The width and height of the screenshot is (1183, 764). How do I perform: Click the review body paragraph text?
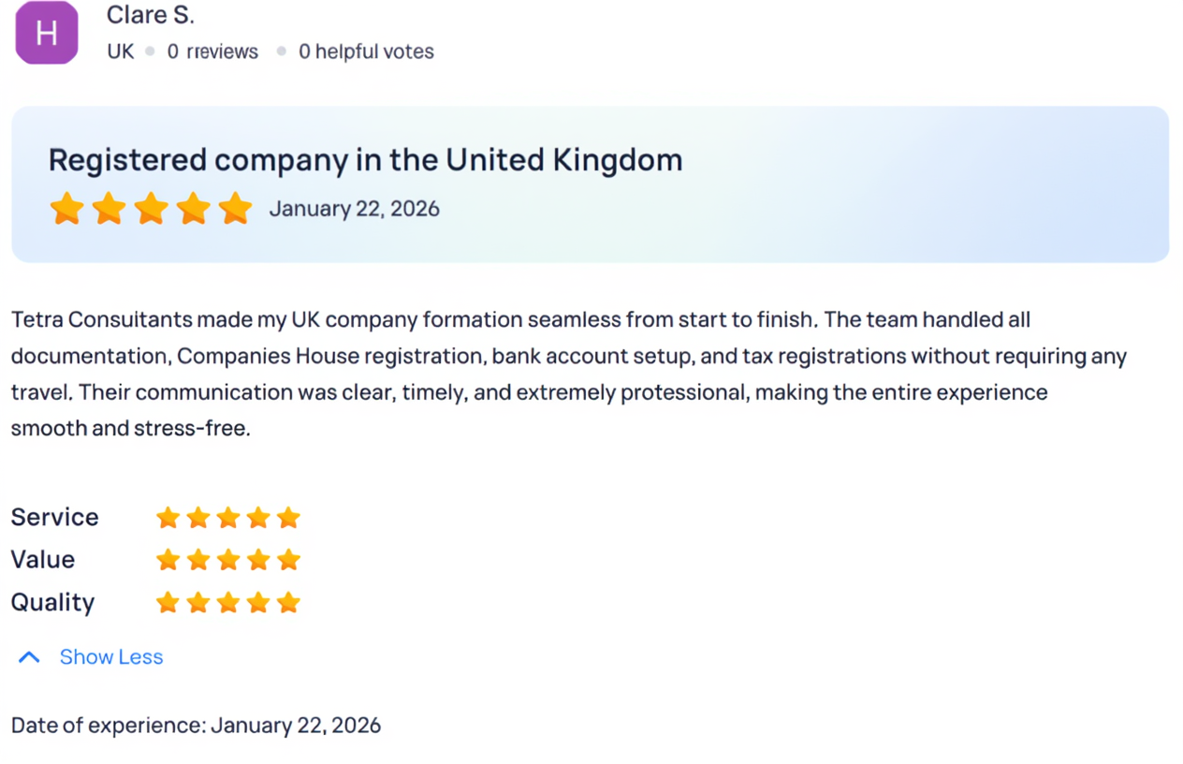pyautogui.click(x=562, y=374)
